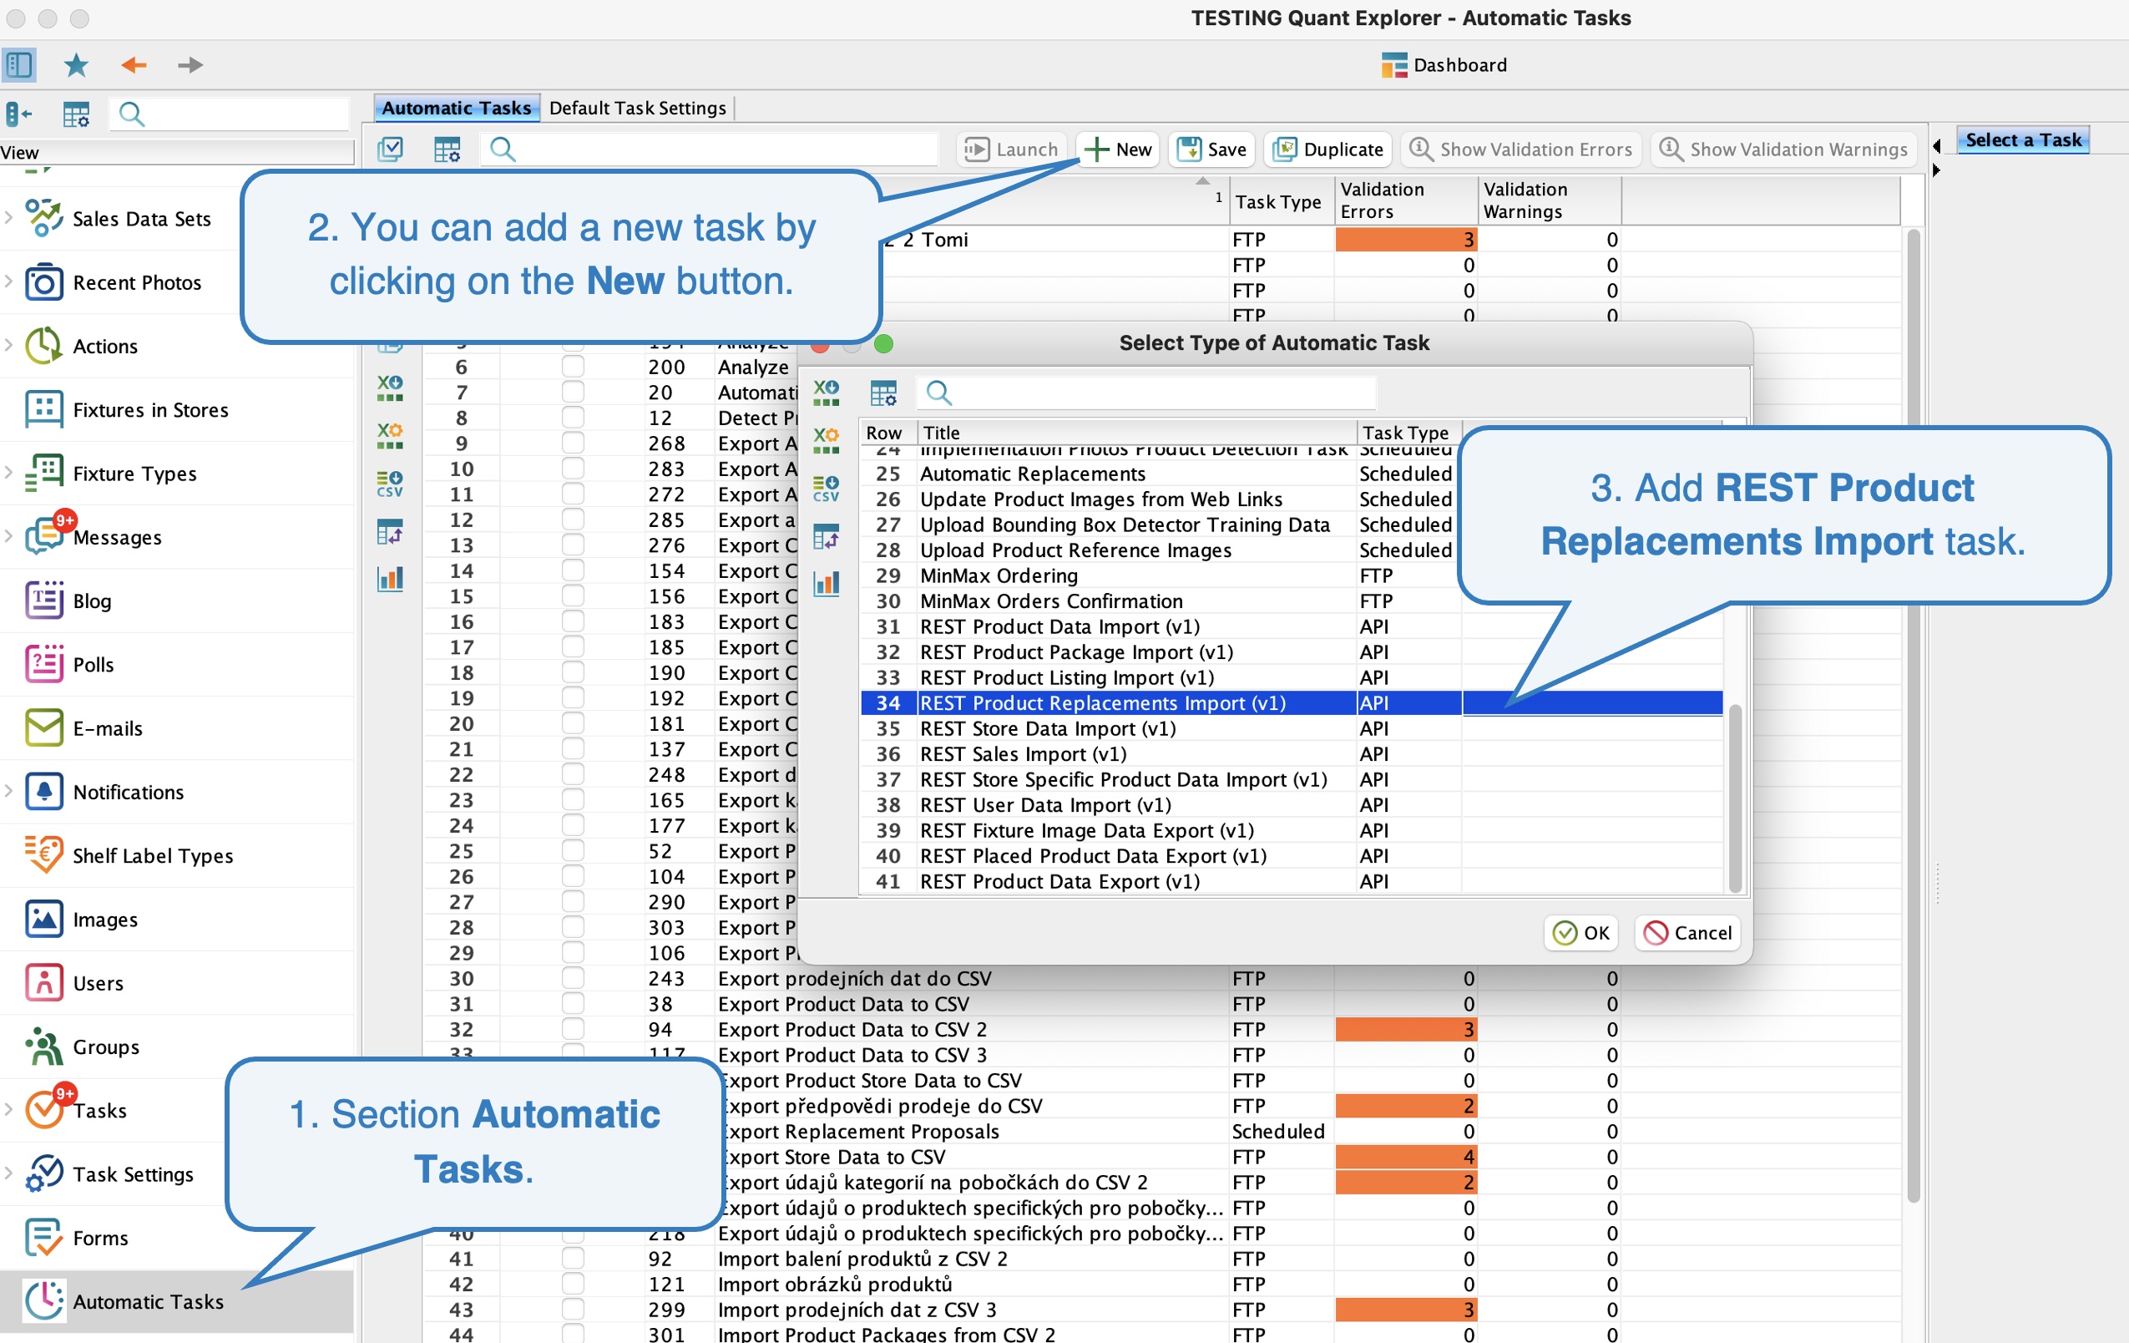The height and width of the screenshot is (1343, 2129).
Task: Tick the checkbox in row 28
Action: 573,927
